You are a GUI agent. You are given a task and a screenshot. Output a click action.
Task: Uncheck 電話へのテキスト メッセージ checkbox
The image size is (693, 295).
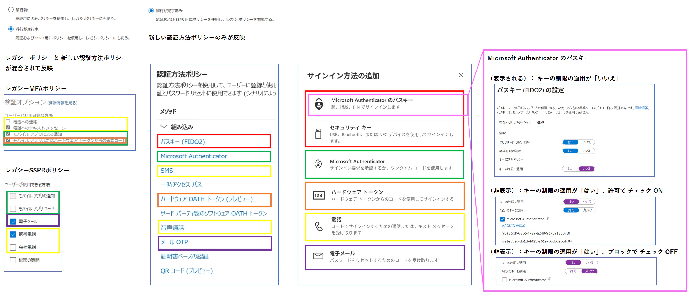tap(8, 128)
